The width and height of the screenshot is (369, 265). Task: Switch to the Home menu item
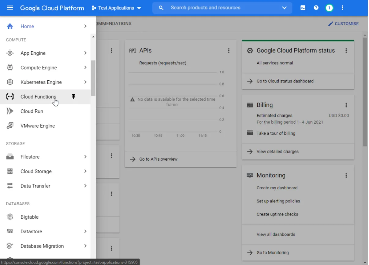(27, 26)
